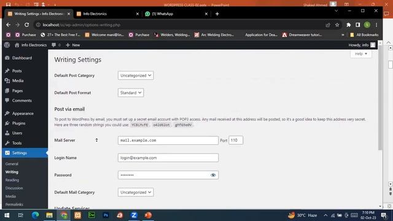Go forward in browser
Image resolution: width=393 pixels, height=221 pixels.
pyautogui.click(x=17, y=25)
